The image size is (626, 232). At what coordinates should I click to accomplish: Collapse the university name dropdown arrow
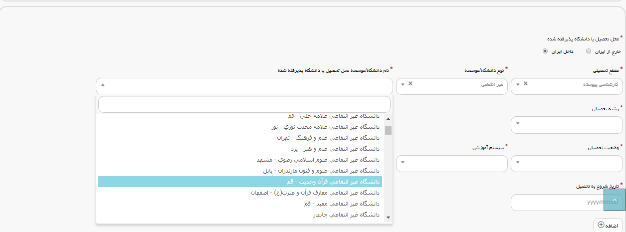click(x=103, y=85)
